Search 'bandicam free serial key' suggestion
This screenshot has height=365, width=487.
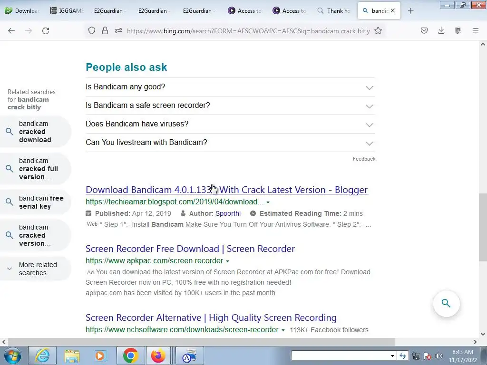pyautogui.click(x=35, y=202)
